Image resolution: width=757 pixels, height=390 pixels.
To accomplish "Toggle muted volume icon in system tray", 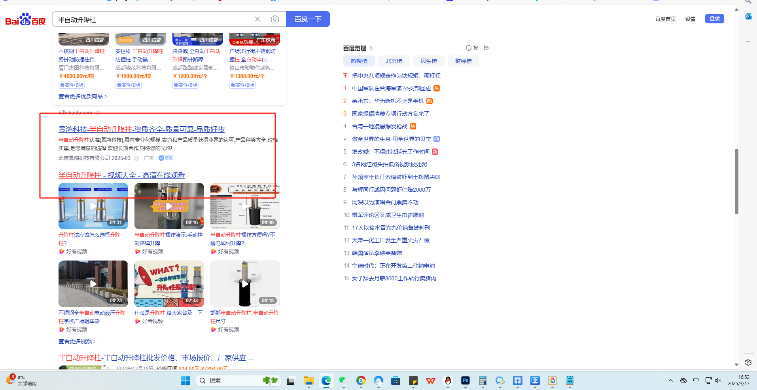I will pos(718,380).
